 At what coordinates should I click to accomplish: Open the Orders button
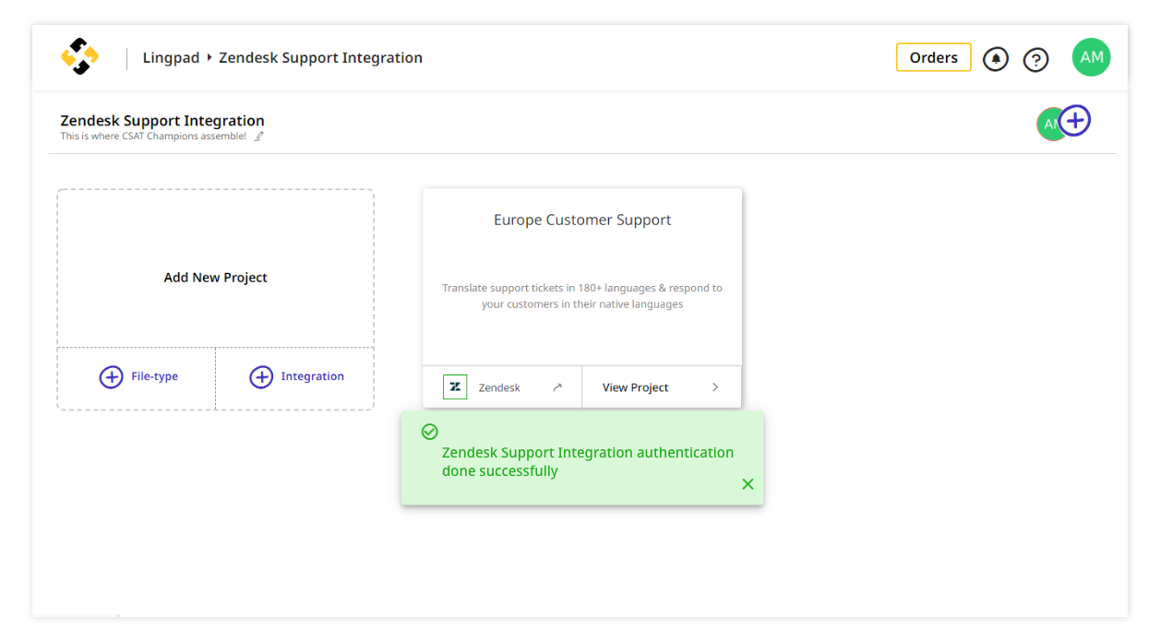(x=934, y=57)
